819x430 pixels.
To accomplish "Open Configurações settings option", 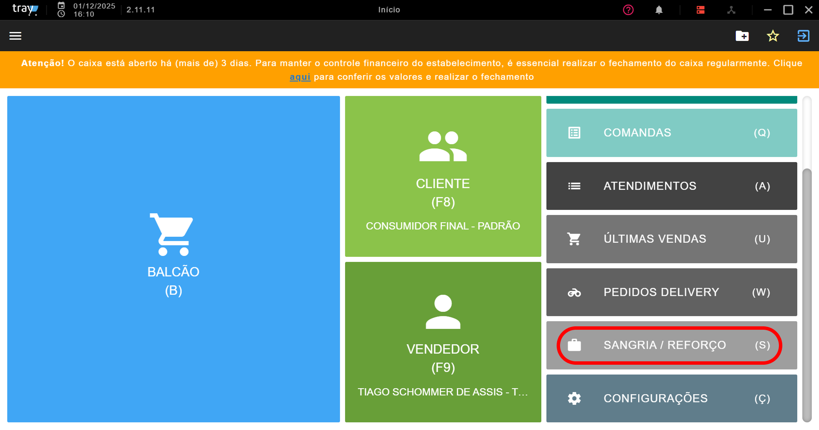I will coord(672,398).
